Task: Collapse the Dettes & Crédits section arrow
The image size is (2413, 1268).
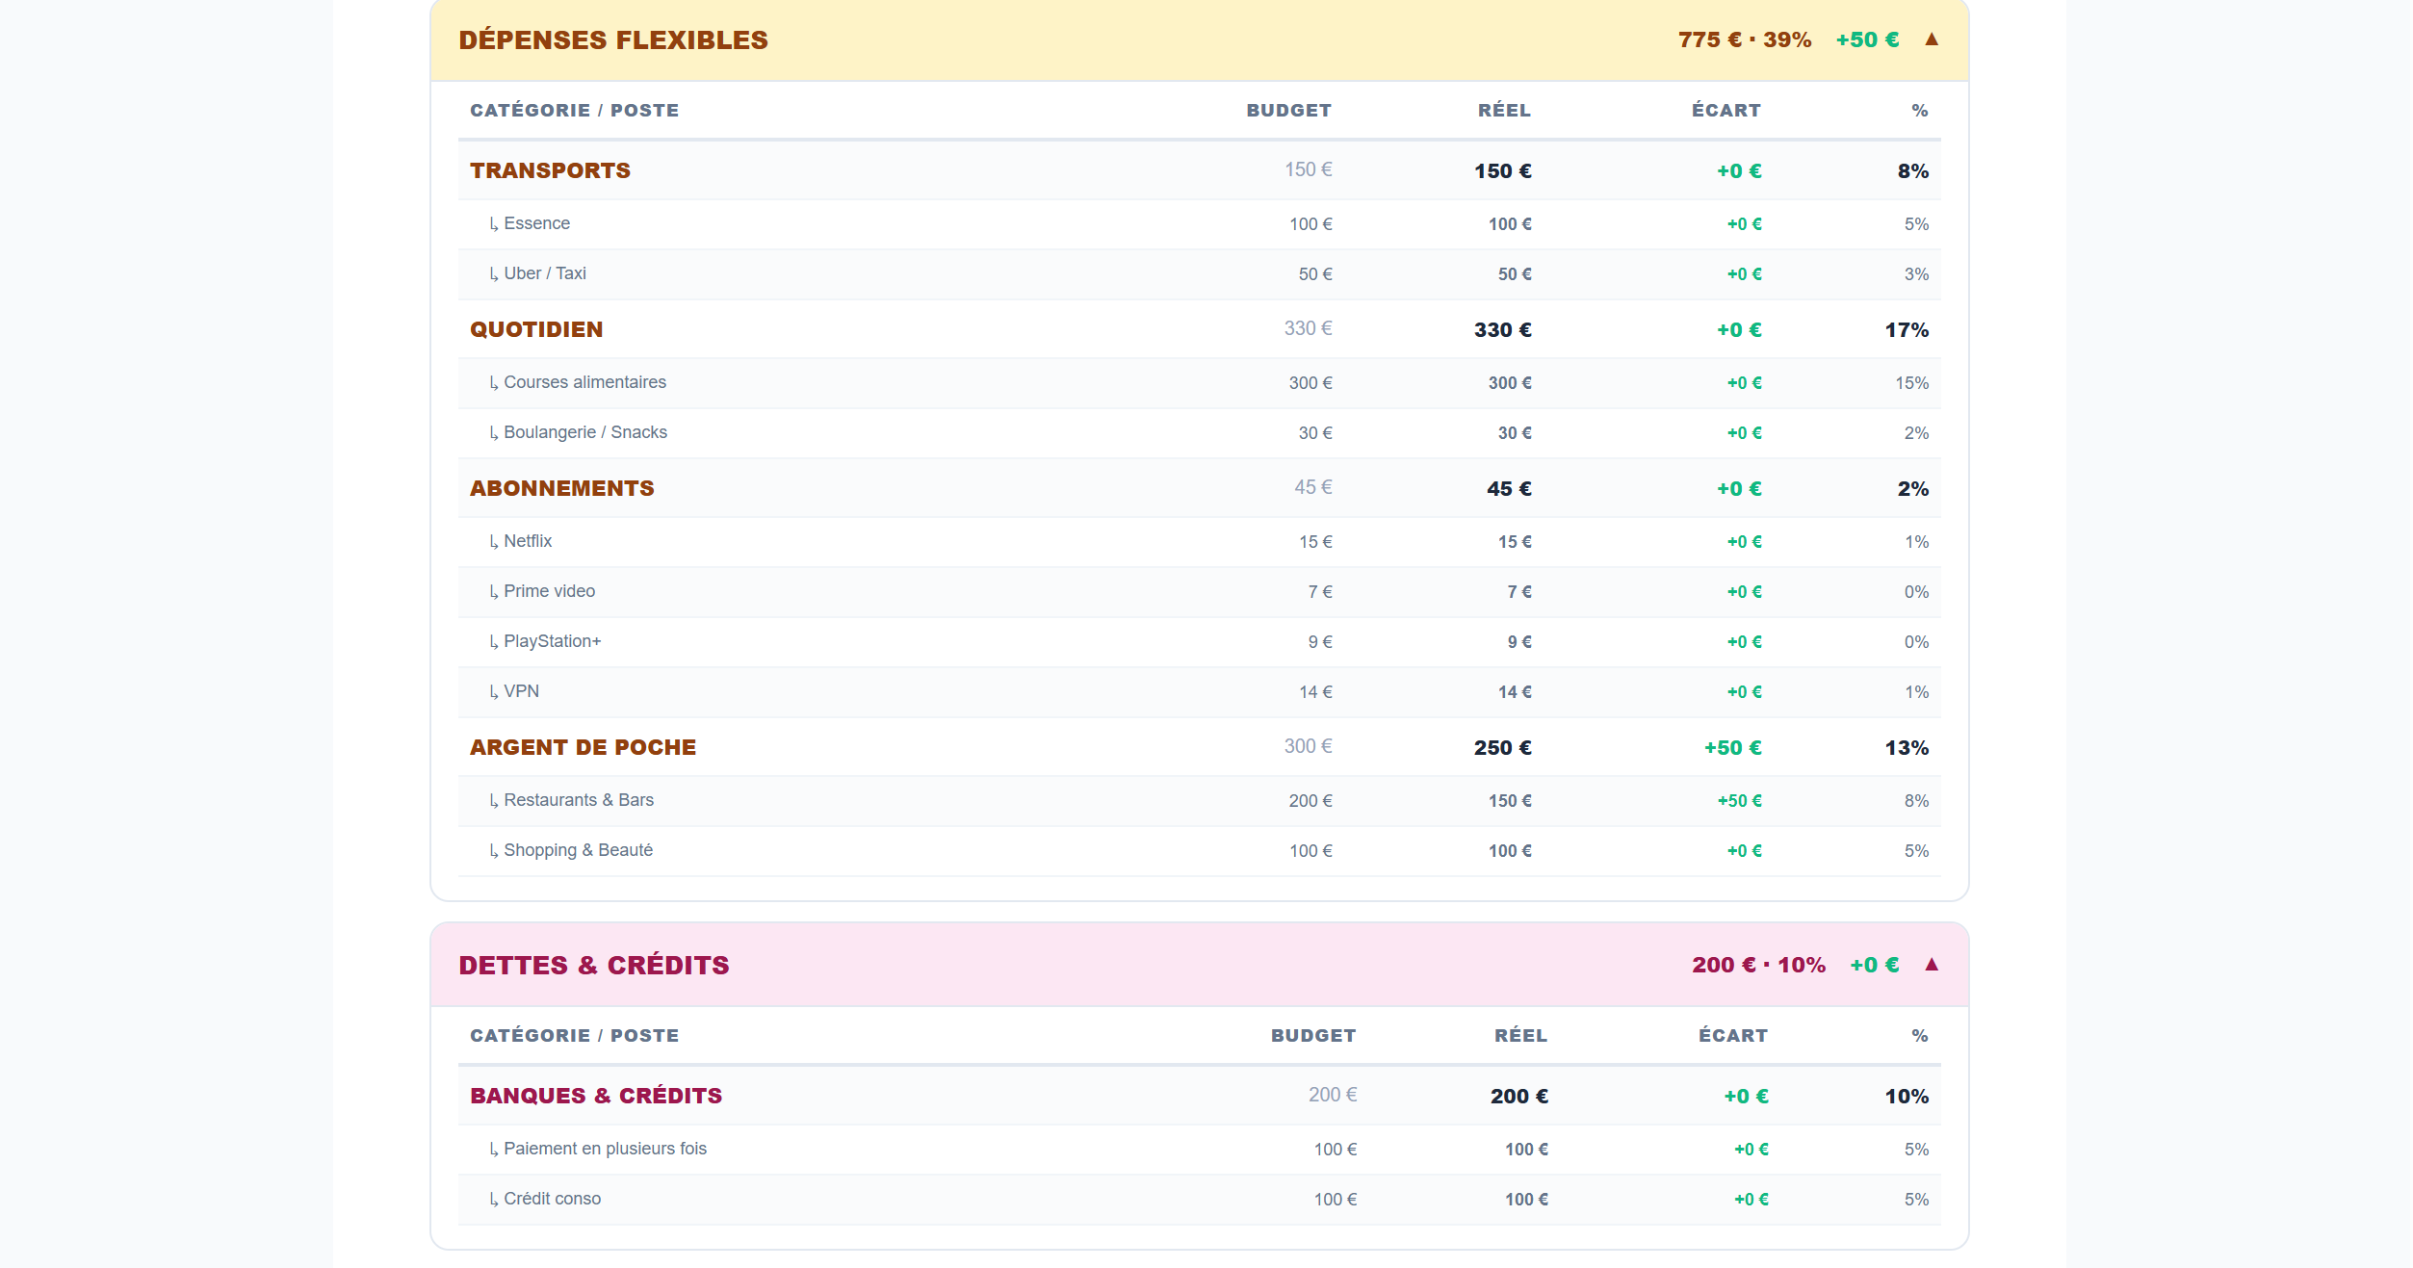Action: click(x=1931, y=965)
